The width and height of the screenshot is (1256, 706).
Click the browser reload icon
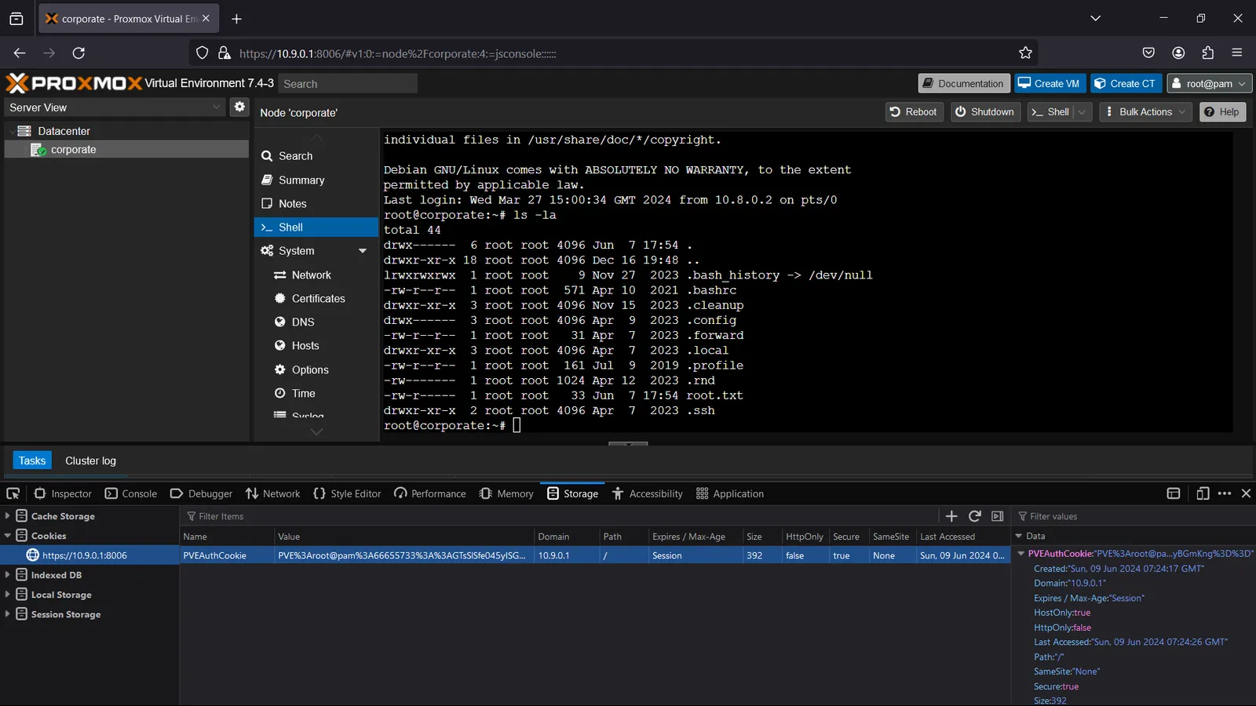78,53
